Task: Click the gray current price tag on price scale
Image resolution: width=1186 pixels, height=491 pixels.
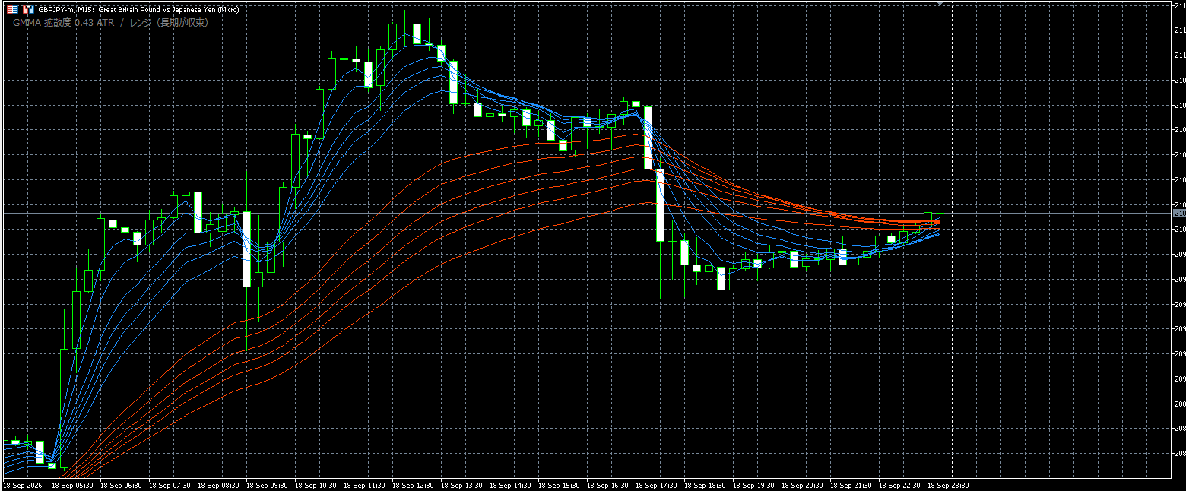Action: 1179,214
